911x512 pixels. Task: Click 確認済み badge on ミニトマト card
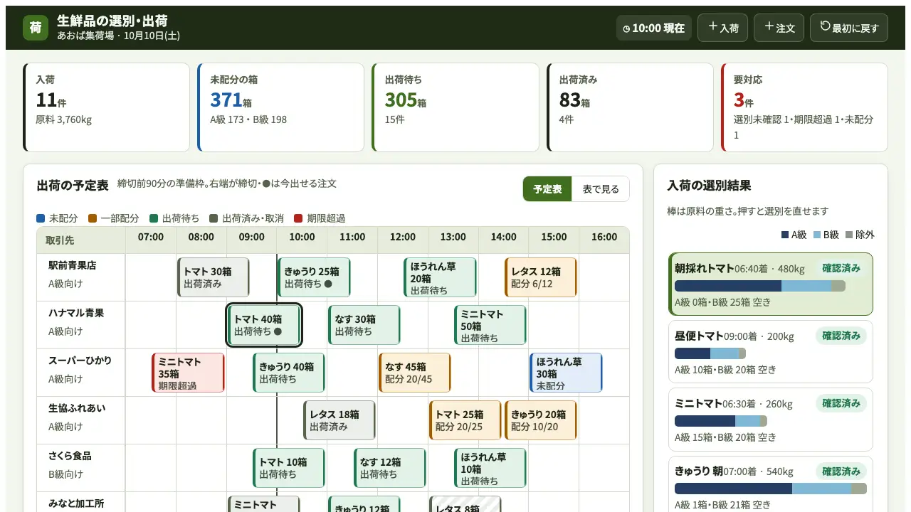pos(841,403)
